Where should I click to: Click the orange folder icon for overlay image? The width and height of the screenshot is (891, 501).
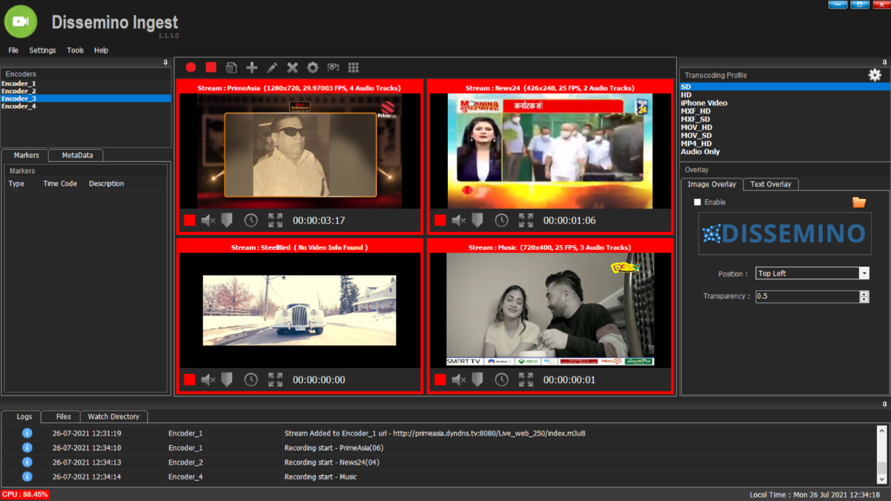859,202
